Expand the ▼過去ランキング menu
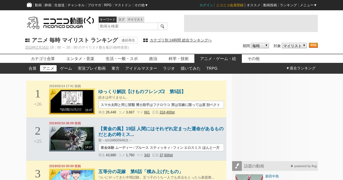The image size is (343, 180). pyautogui.click(x=301, y=68)
